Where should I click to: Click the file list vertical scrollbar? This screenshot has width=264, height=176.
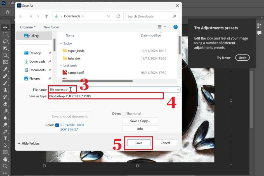pos(180,45)
